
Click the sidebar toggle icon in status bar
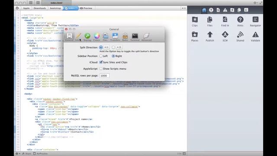tap(184, 154)
